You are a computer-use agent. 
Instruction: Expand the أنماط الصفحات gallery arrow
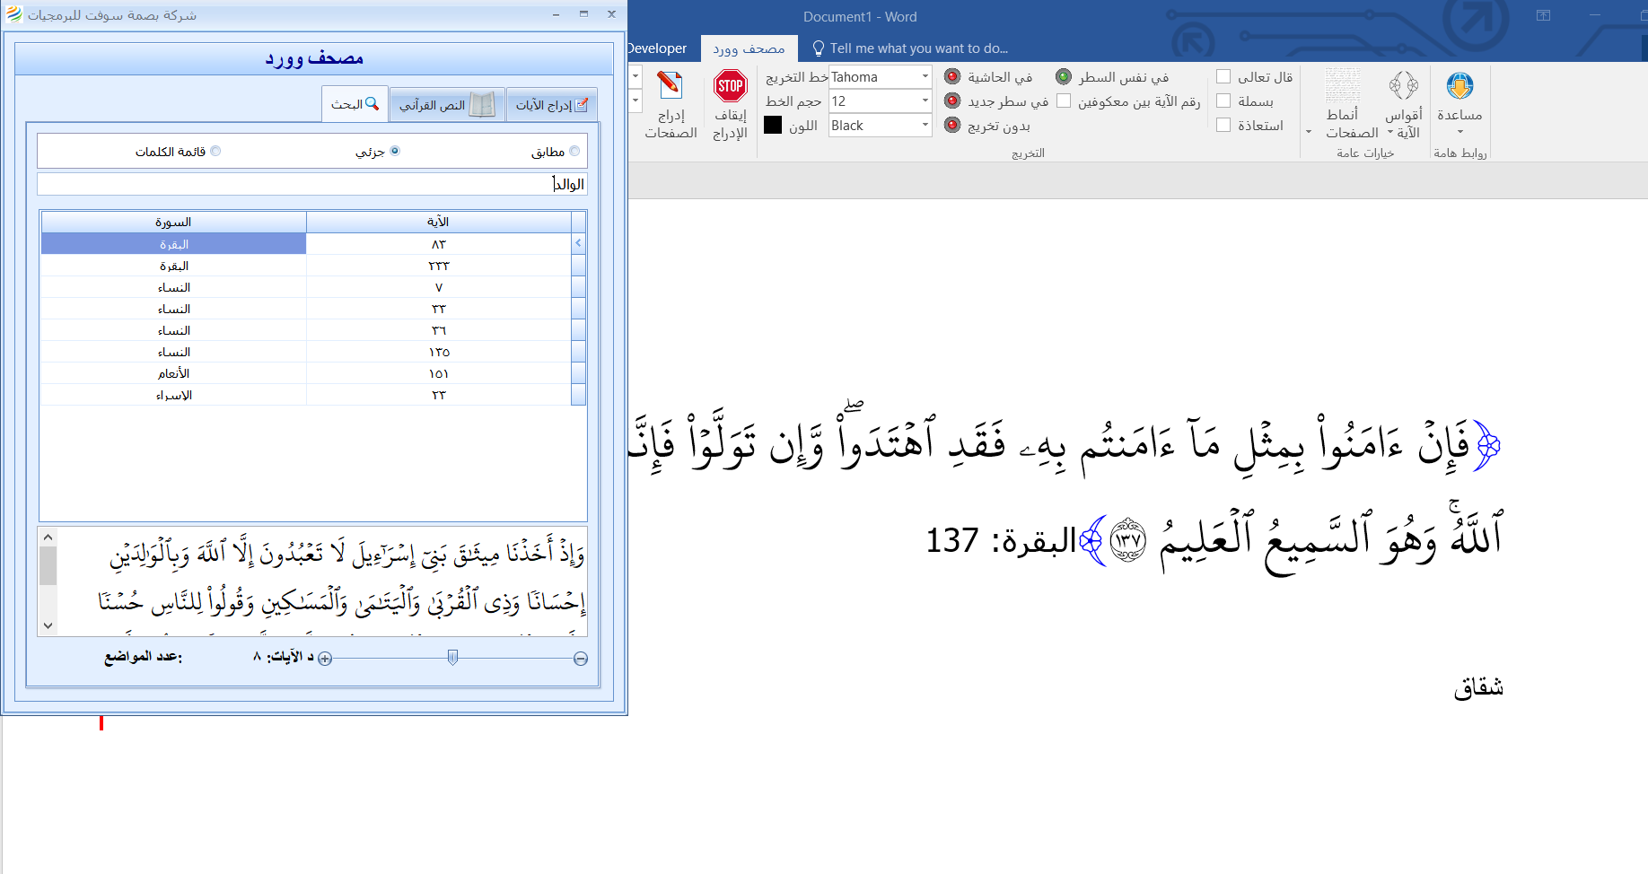point(1309,133)
